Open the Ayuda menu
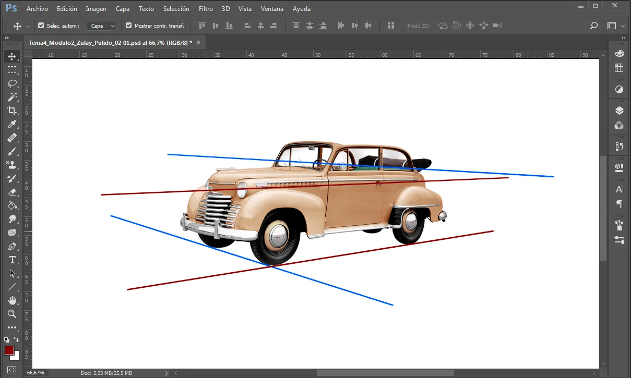This screenshot has height=378, width=631. 302,9
